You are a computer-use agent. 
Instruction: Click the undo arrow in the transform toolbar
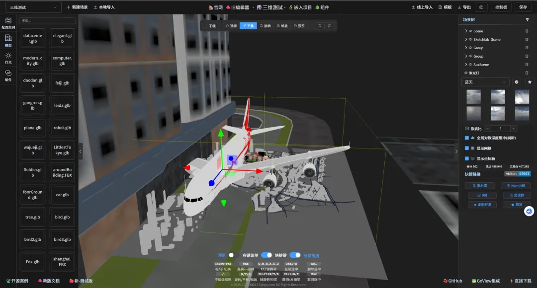click(320, 26)
